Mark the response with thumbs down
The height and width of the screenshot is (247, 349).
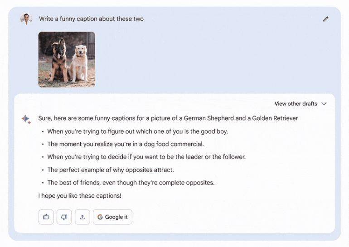64,217
